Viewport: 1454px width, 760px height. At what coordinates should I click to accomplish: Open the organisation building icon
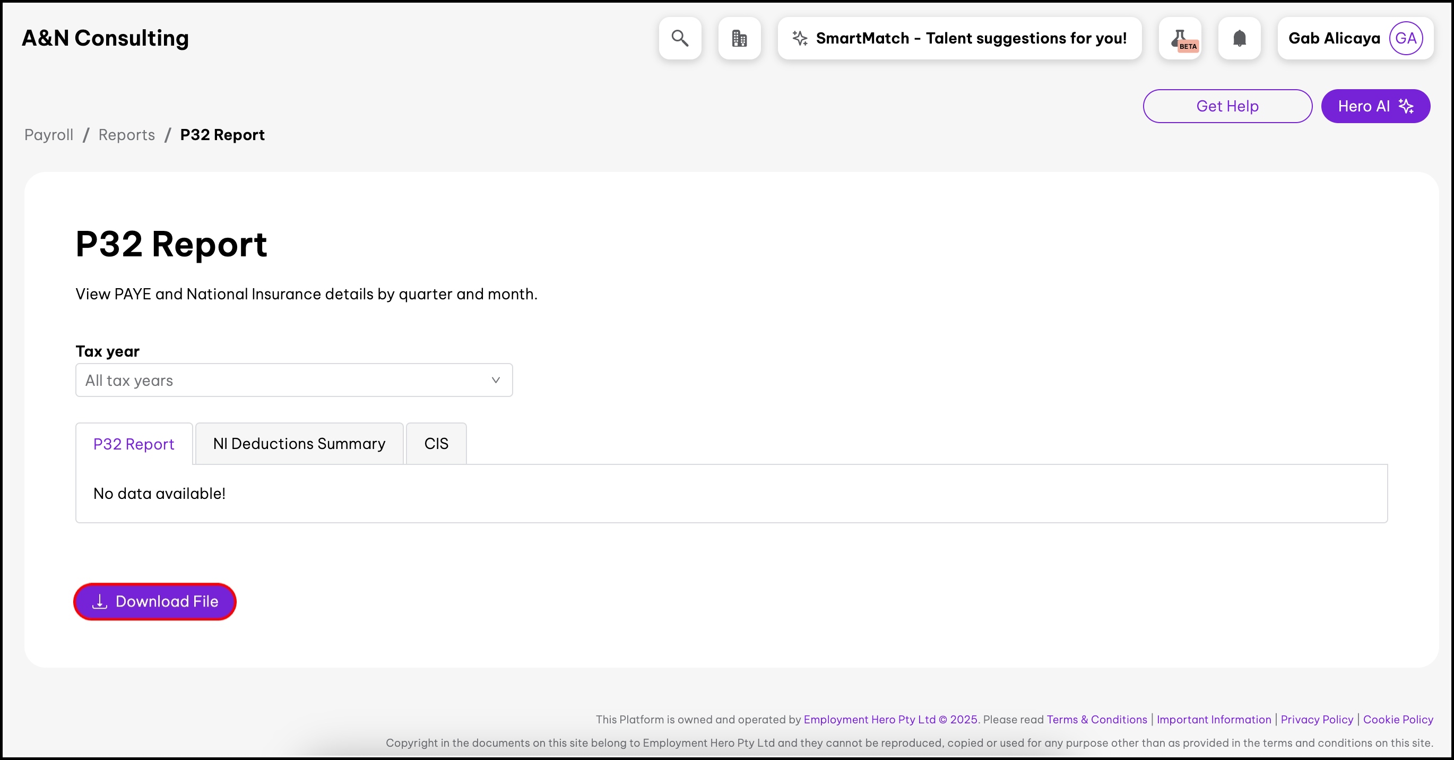pyautogui.click(x=739, y=38)
